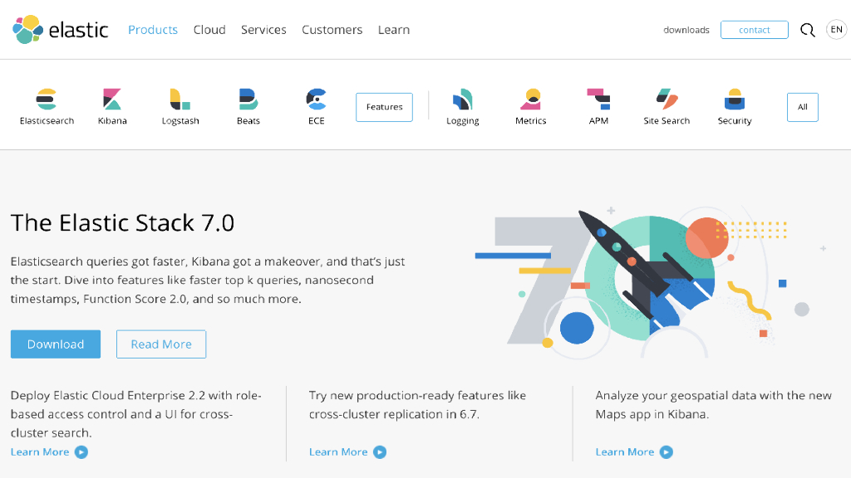The height and width of the screenshot is (478, 851).
Task: Select the Kibana product icon
Action: click(x=112, y=100)
